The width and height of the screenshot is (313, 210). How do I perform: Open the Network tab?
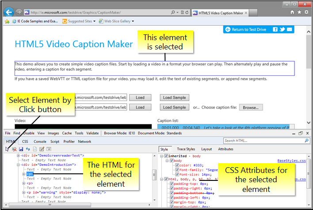[x=84, y=142]
